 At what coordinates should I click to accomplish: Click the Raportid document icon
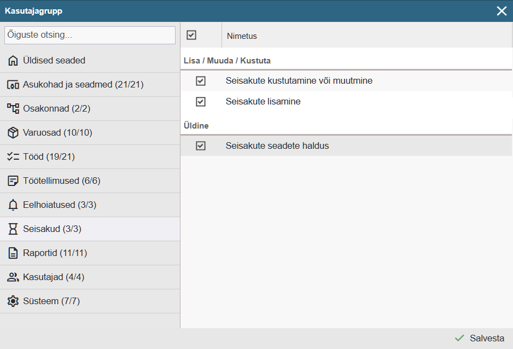click(x=13, y=253)
